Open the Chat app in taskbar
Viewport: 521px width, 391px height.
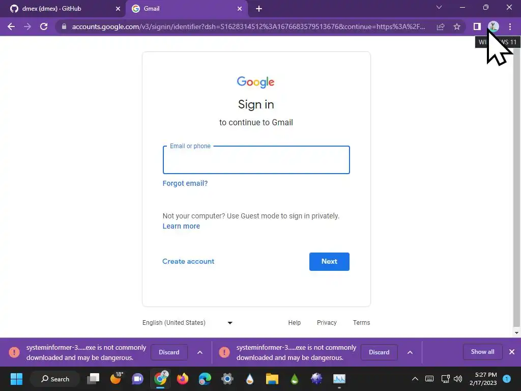(x=137, y=379)
